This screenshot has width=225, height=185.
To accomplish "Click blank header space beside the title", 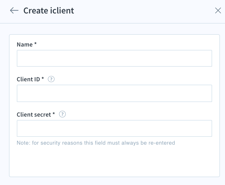I will click(x=144, y=11).
